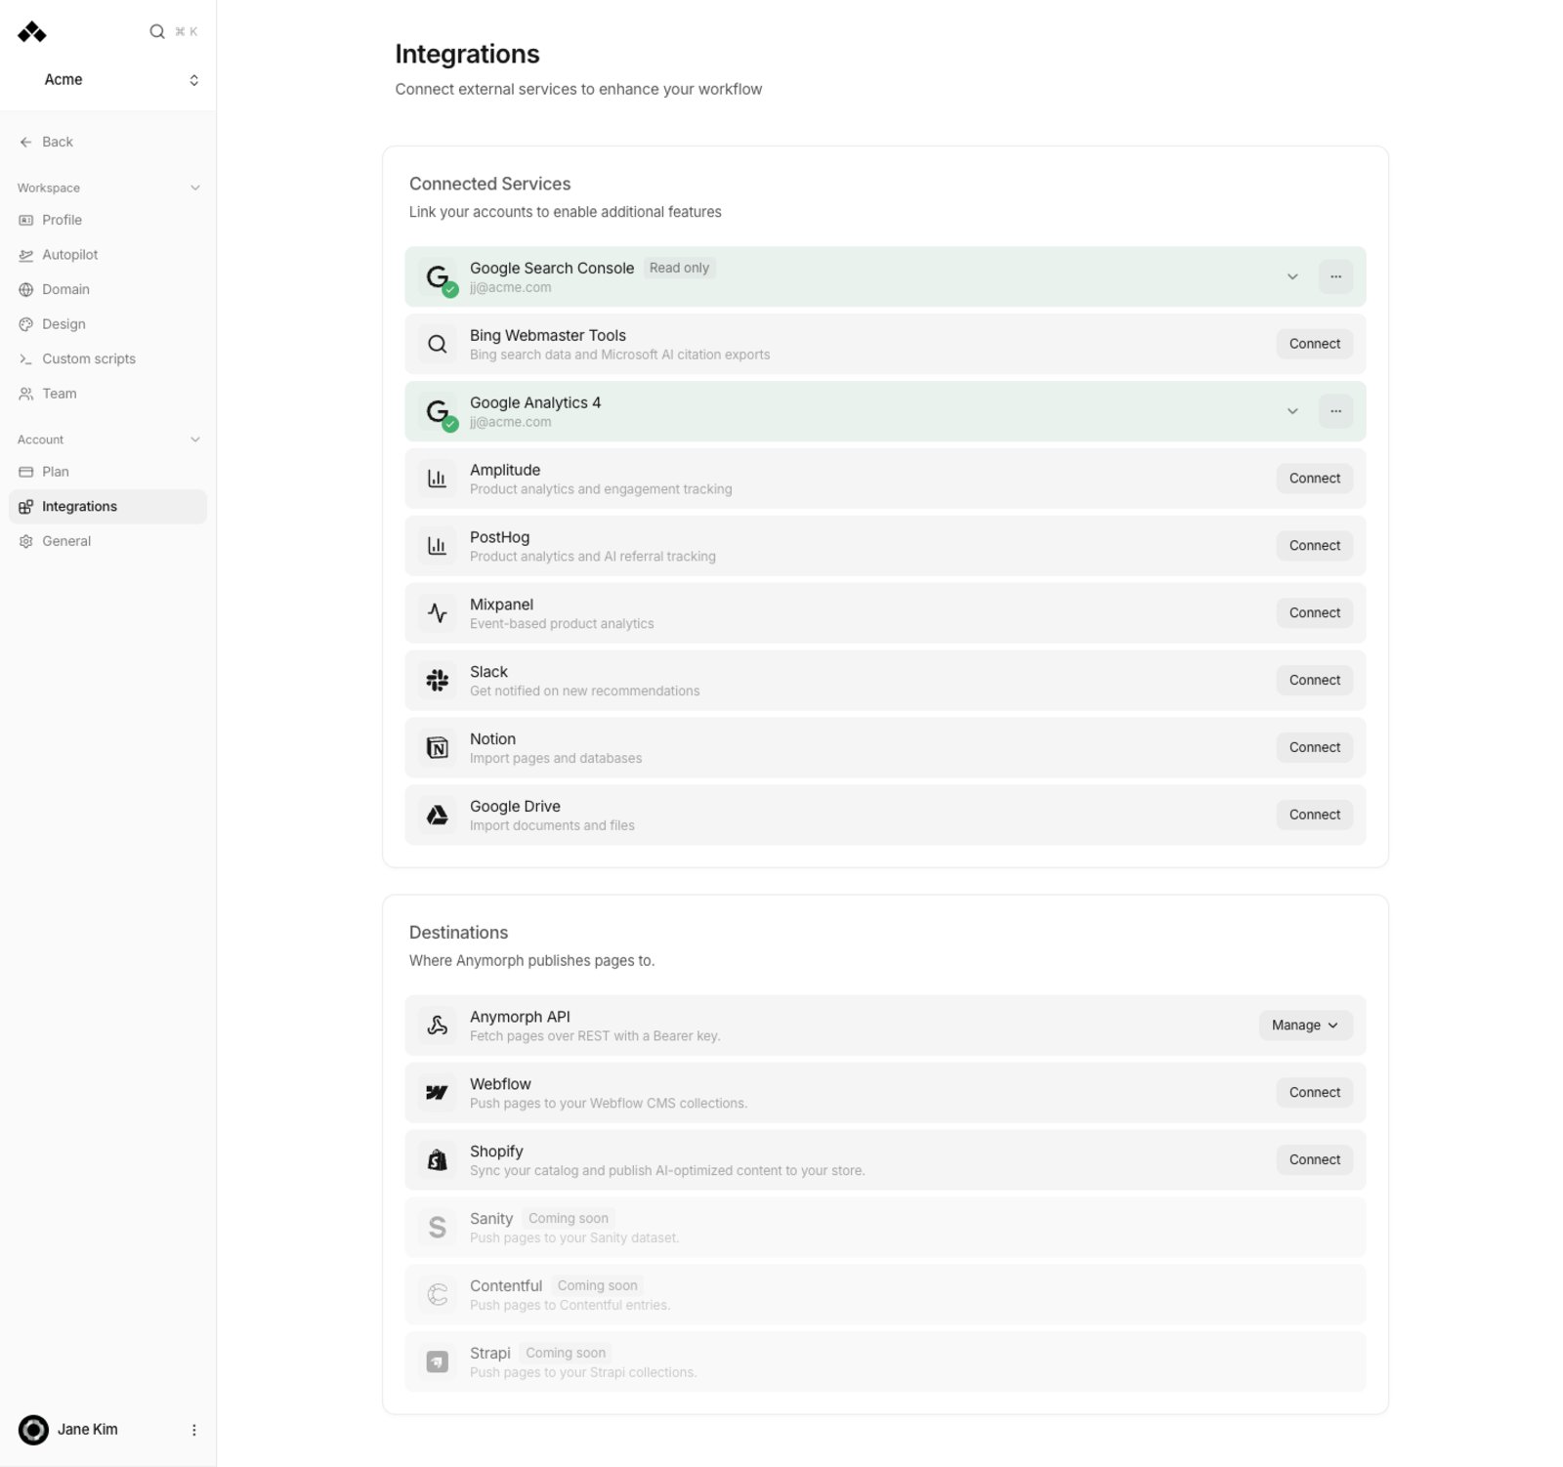Open more options for Google Analytics 4
Viewport: 1563px width, 1467px height.
pos(1335,411)
